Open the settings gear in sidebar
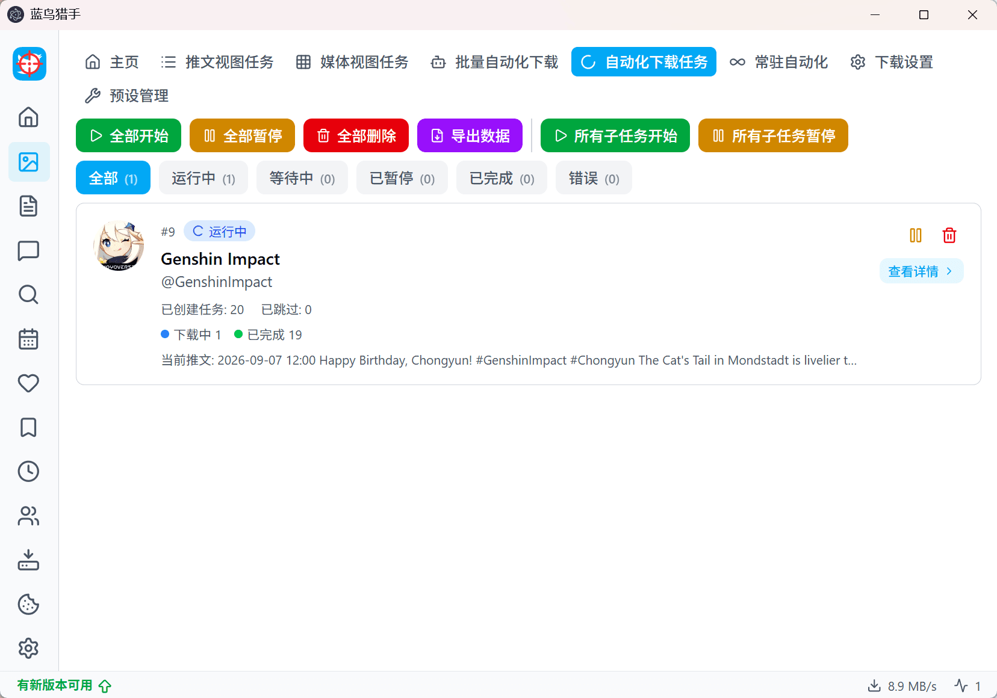The height and width of the screenshot is (698, 997). click(x=28, y=649)
